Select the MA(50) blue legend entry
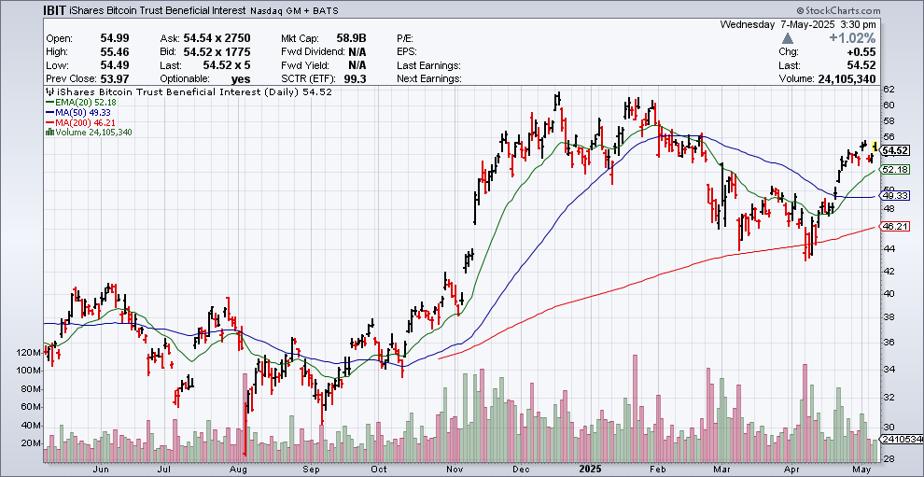Viewport: 924px width, 477px height. [x=79, y=112]
